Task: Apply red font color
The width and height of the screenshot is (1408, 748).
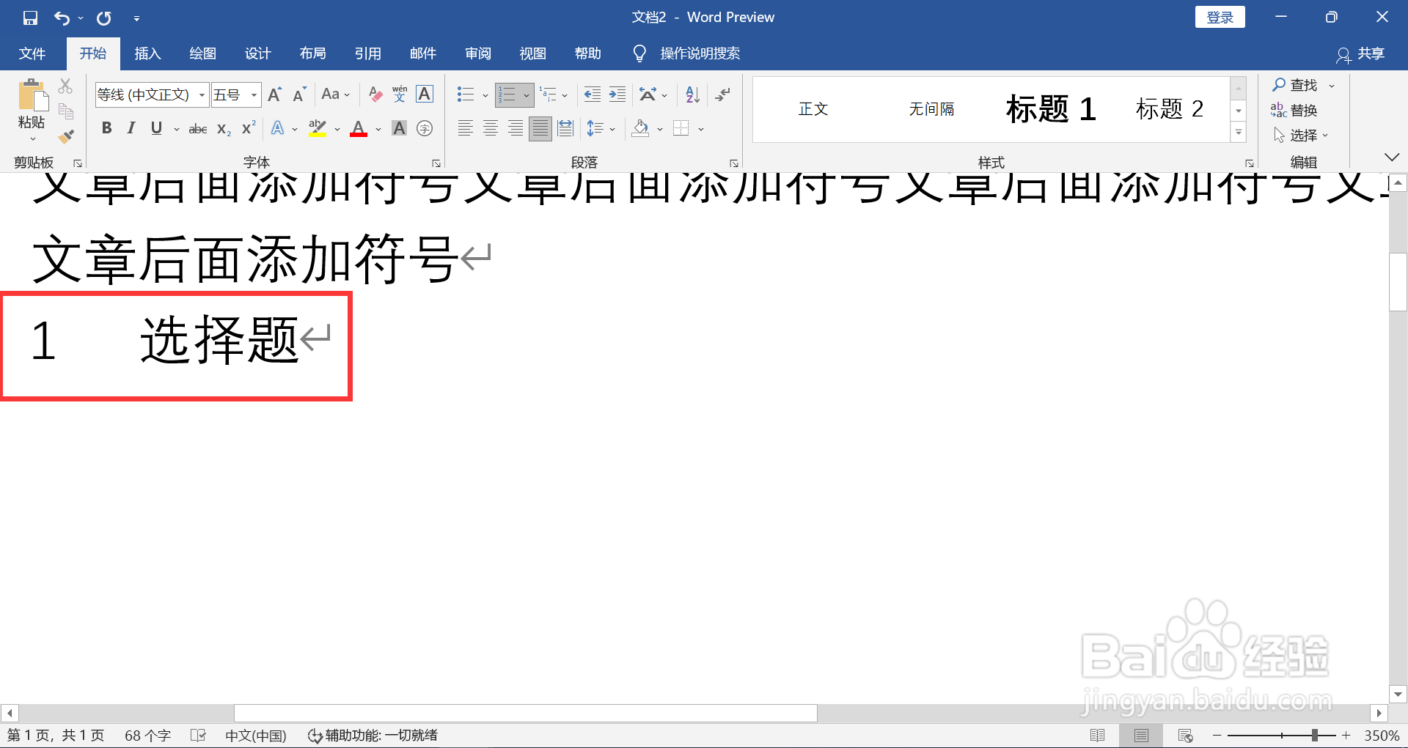Action: pyautogui.click(x=359, y=129)
